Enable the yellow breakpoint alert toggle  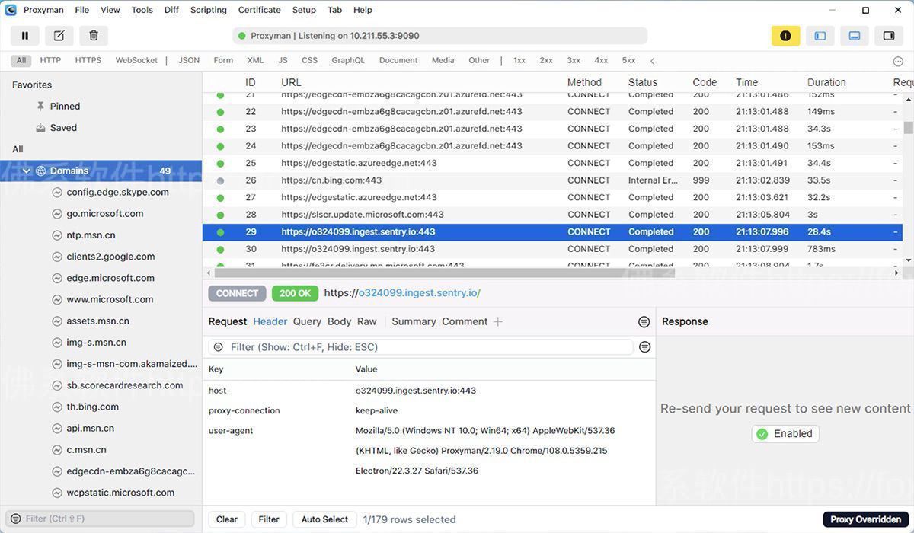785,35
